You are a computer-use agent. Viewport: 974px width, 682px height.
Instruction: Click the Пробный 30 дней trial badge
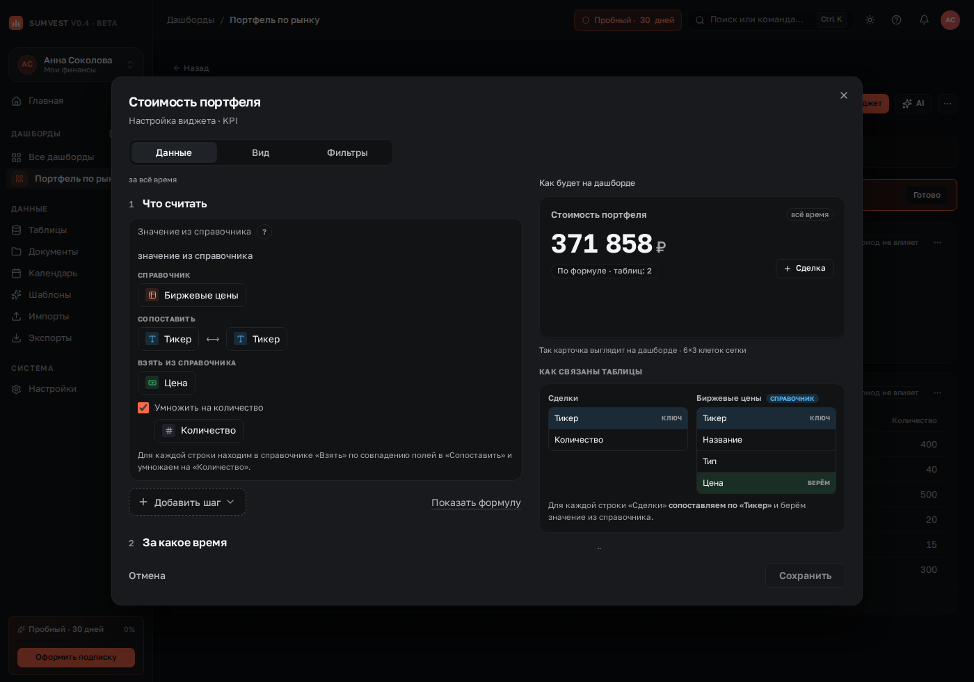pos(628,20)
